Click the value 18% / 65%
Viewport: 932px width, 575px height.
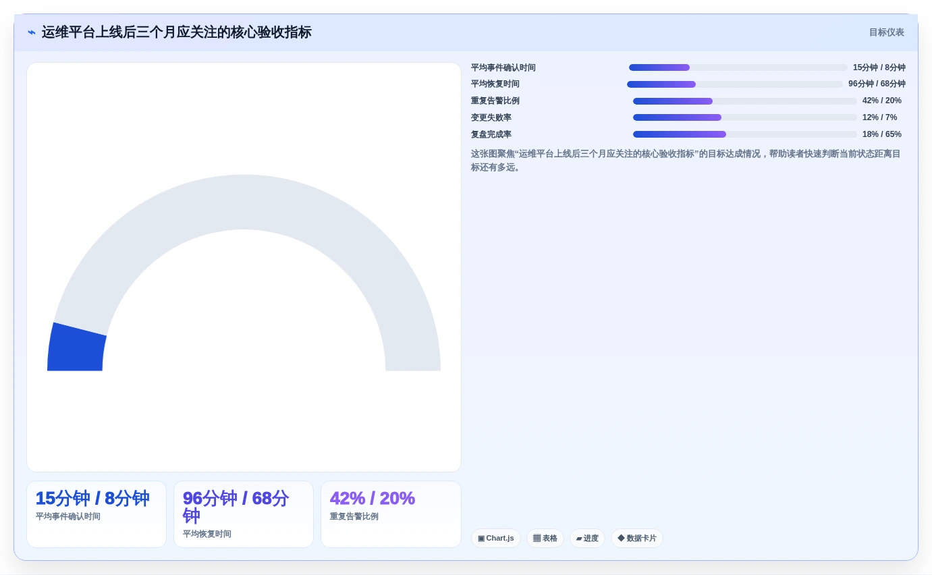[881, 134]
